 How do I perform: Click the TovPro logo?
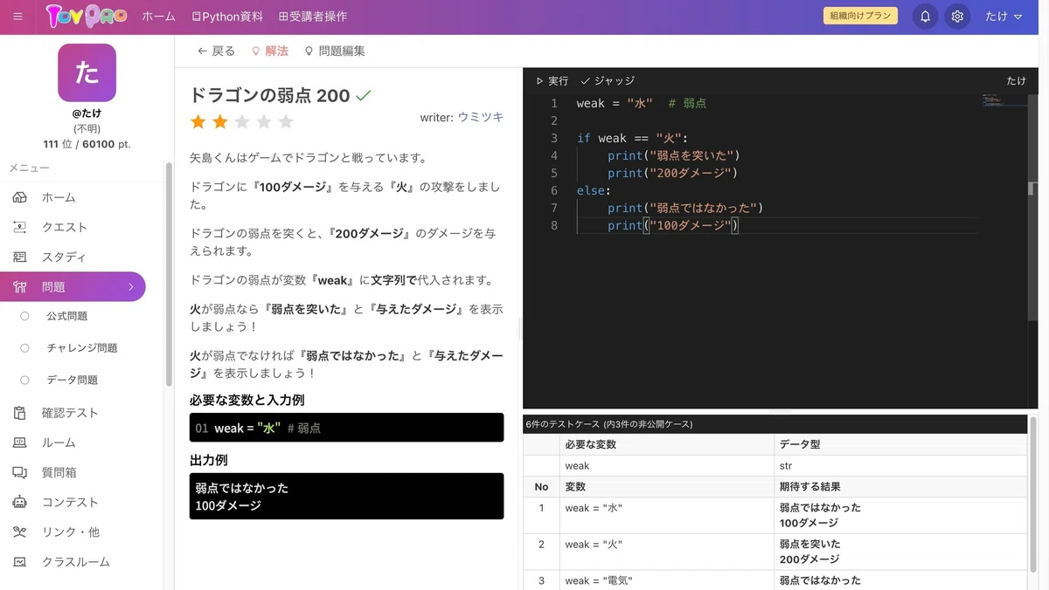tap(86, 17)
